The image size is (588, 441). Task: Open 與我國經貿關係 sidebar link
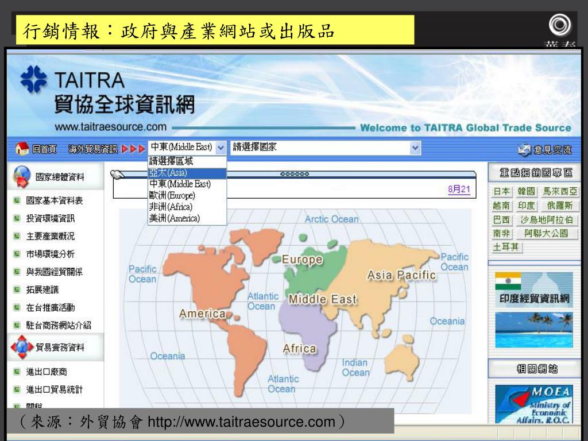point(55,272)
